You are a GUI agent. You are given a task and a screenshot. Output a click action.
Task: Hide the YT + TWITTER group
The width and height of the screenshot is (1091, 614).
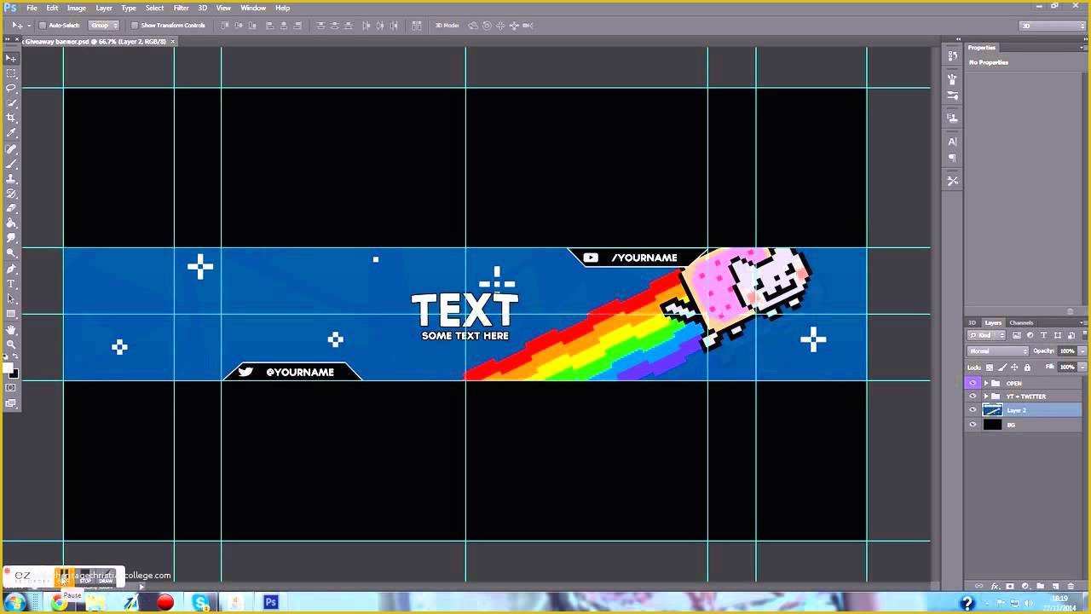click(973, 397)
